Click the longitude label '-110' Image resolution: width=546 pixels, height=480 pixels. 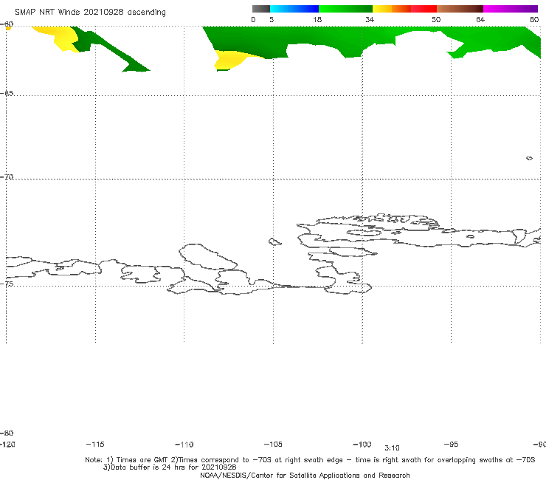pos(184,445)
